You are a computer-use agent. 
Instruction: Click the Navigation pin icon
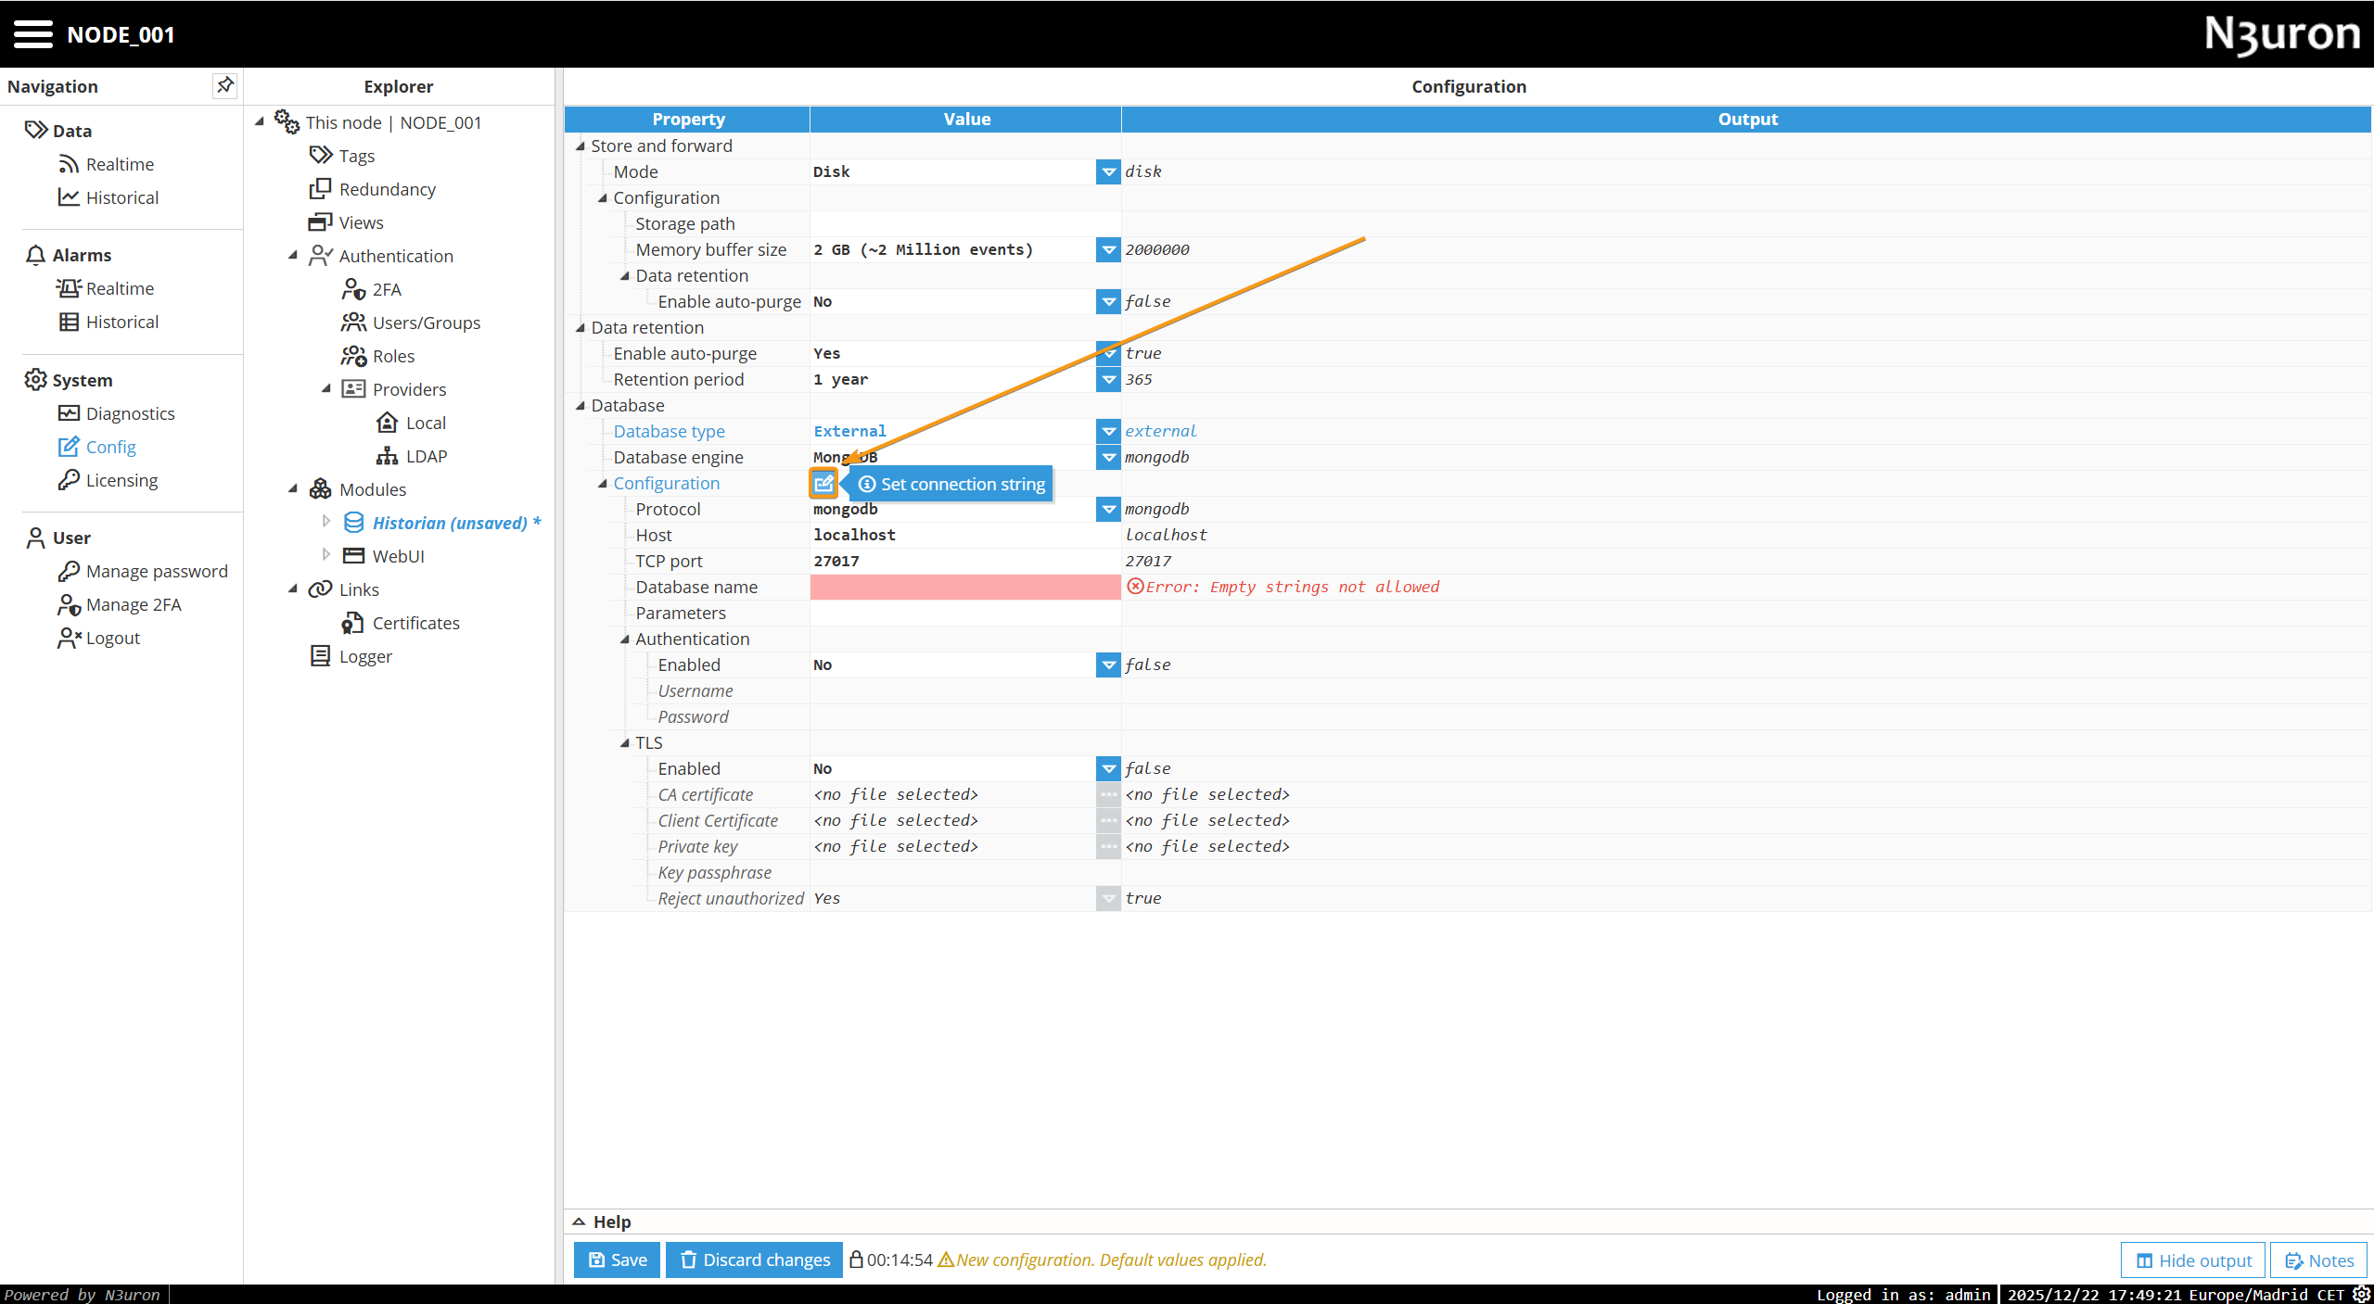click(x=224, y=85)
